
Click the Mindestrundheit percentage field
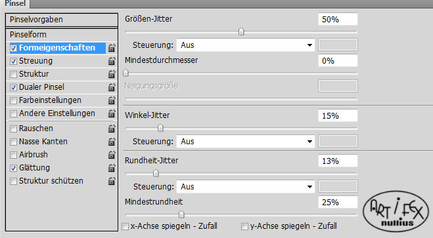click(x=338, y=202)
